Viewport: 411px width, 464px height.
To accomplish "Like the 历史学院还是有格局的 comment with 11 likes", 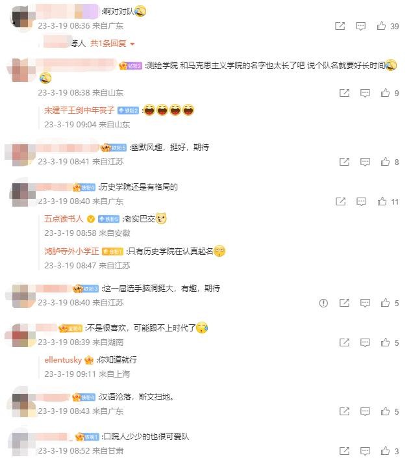I will 382,202.
